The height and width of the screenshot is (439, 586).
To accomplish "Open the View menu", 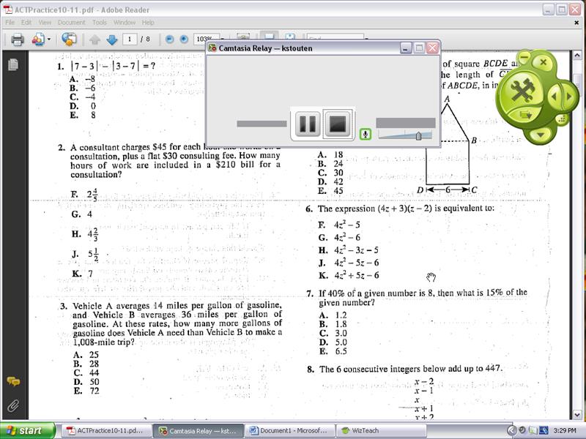I will [45, 23].
